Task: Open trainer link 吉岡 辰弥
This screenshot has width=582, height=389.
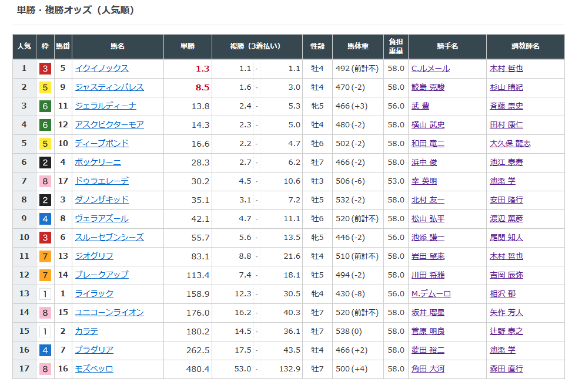Action: point(506,275)
